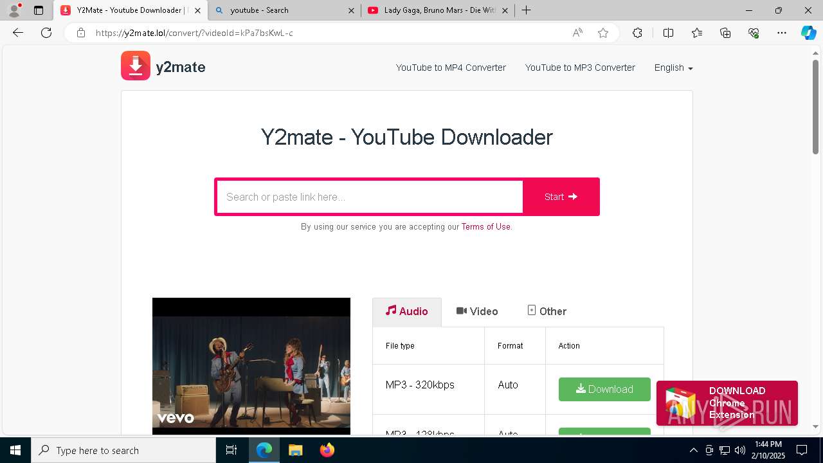Click the Start conversion button
This screenshot has width=823, height=463.
[x=561, y=197]
